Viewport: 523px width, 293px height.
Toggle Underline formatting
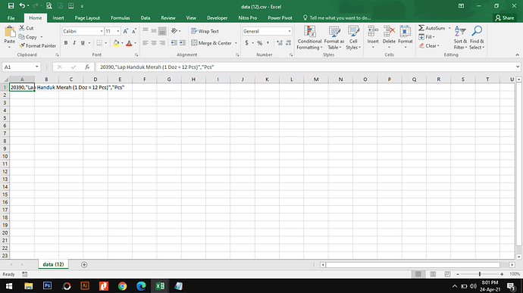tap(83, 43)
